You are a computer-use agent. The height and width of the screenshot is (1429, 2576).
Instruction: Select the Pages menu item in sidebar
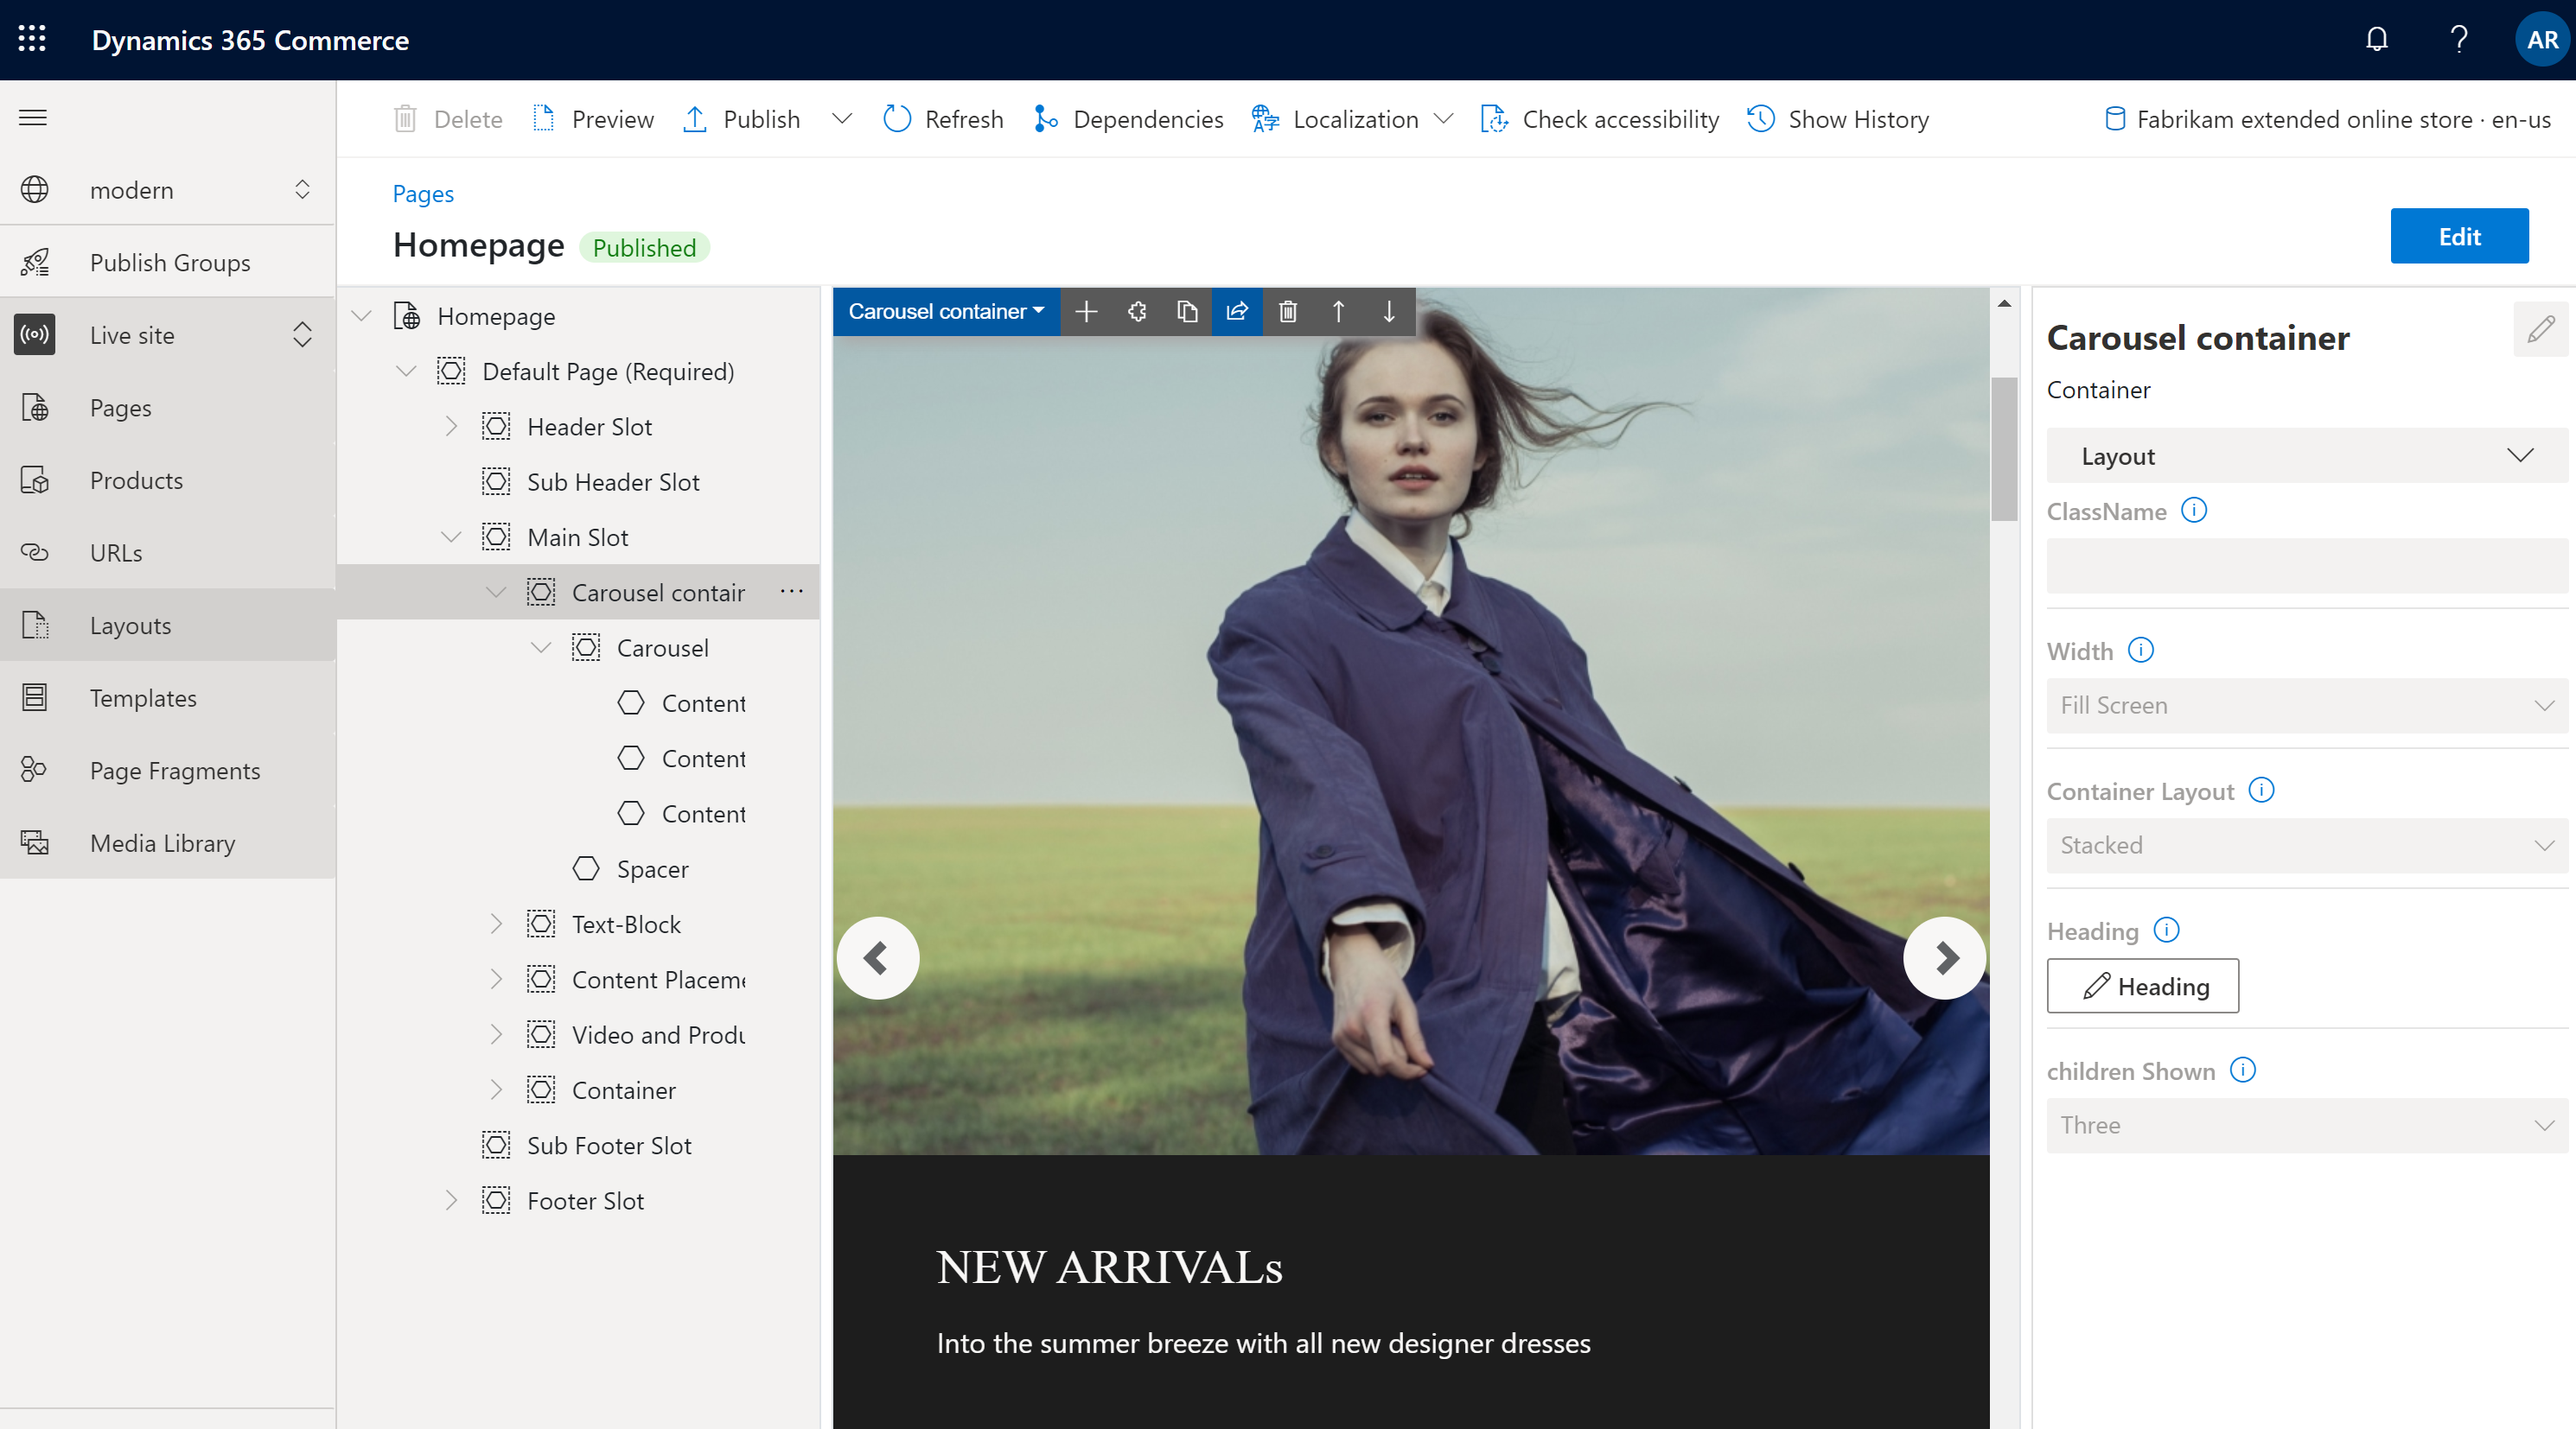[120, 407]
